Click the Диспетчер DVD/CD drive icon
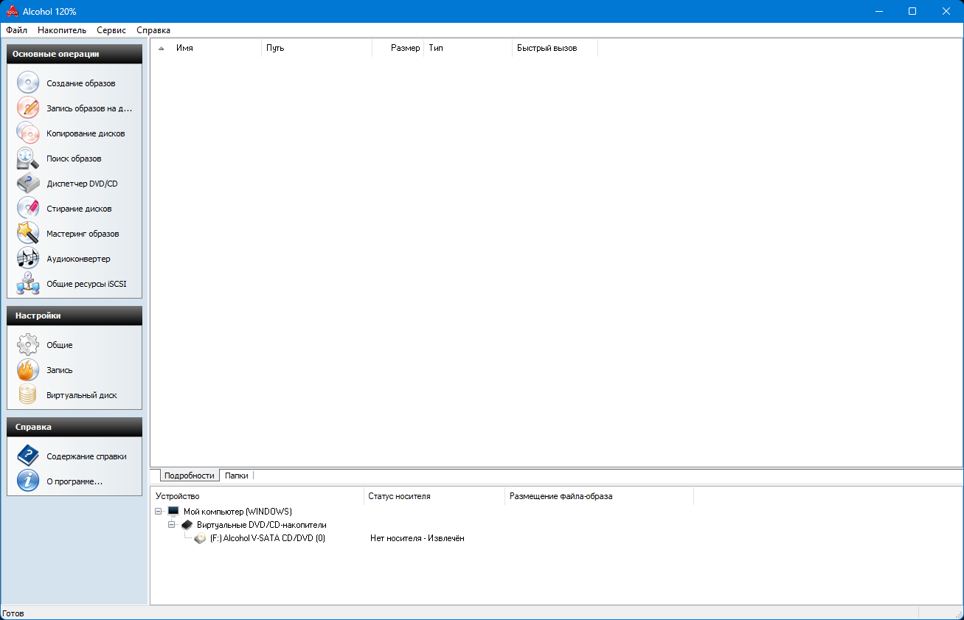The image size is (964, 620). [28, 183]
